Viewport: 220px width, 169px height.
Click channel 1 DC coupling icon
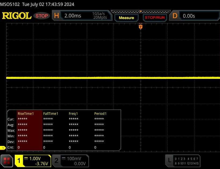26,159
